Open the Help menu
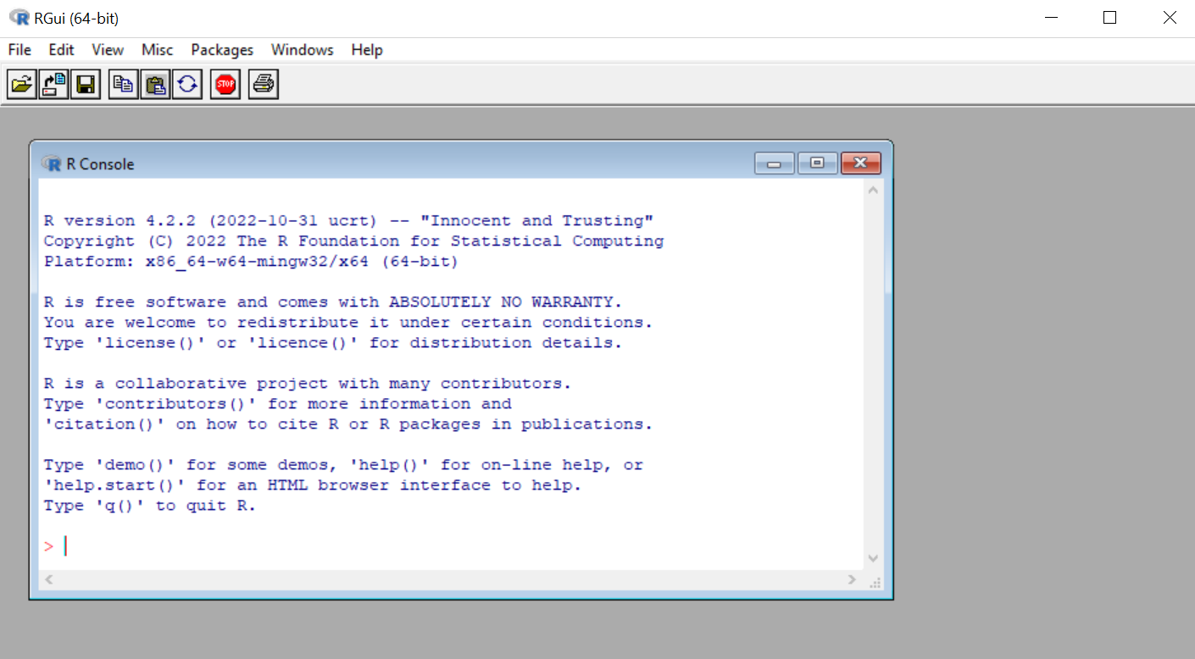Image resolution: width=1195 pixels, height=659 pixels. [367, 50]
